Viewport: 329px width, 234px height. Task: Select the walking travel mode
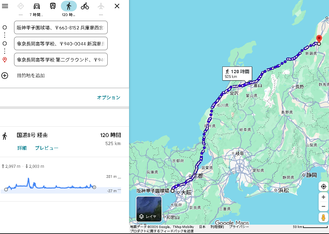69,6
